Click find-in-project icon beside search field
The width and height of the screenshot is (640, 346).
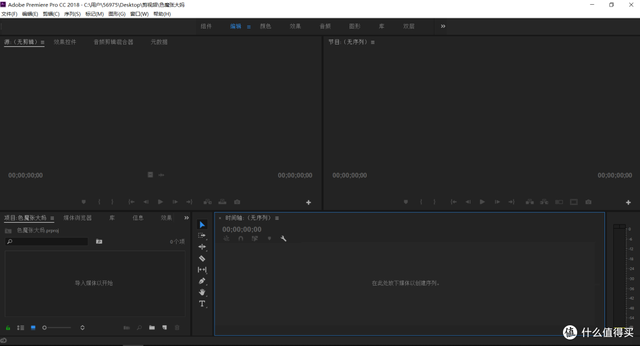click(x=99, y=242)
